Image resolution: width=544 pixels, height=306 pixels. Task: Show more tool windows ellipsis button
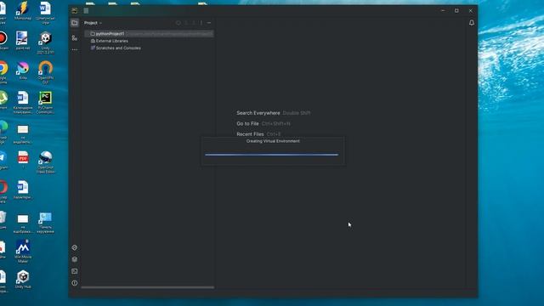pos(75,49)
